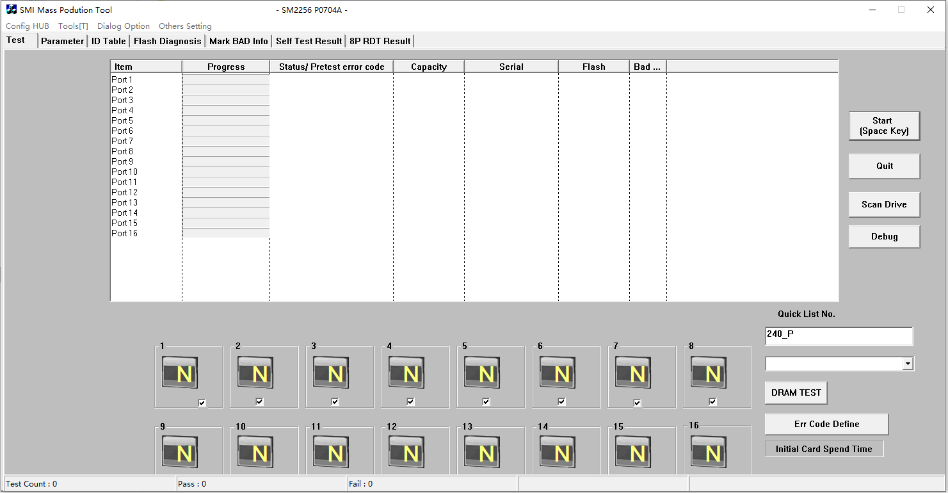Click the port 12 drive status icon

(x=406, y=452)
